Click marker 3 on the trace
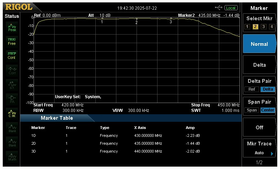 click(x=171, y=19)
